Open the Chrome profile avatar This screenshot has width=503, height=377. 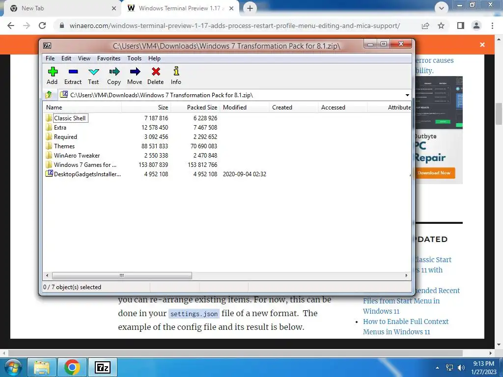click(476, 26)
